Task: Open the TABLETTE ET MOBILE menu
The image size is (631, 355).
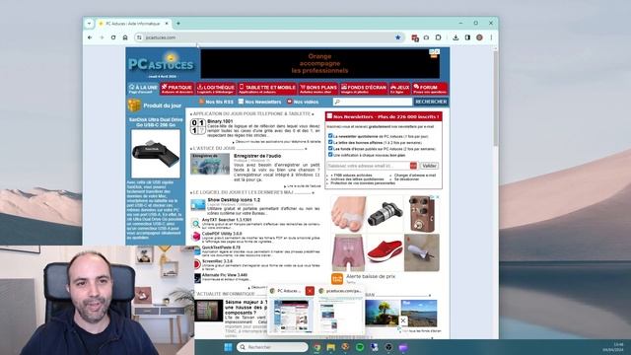Action: 267,89
